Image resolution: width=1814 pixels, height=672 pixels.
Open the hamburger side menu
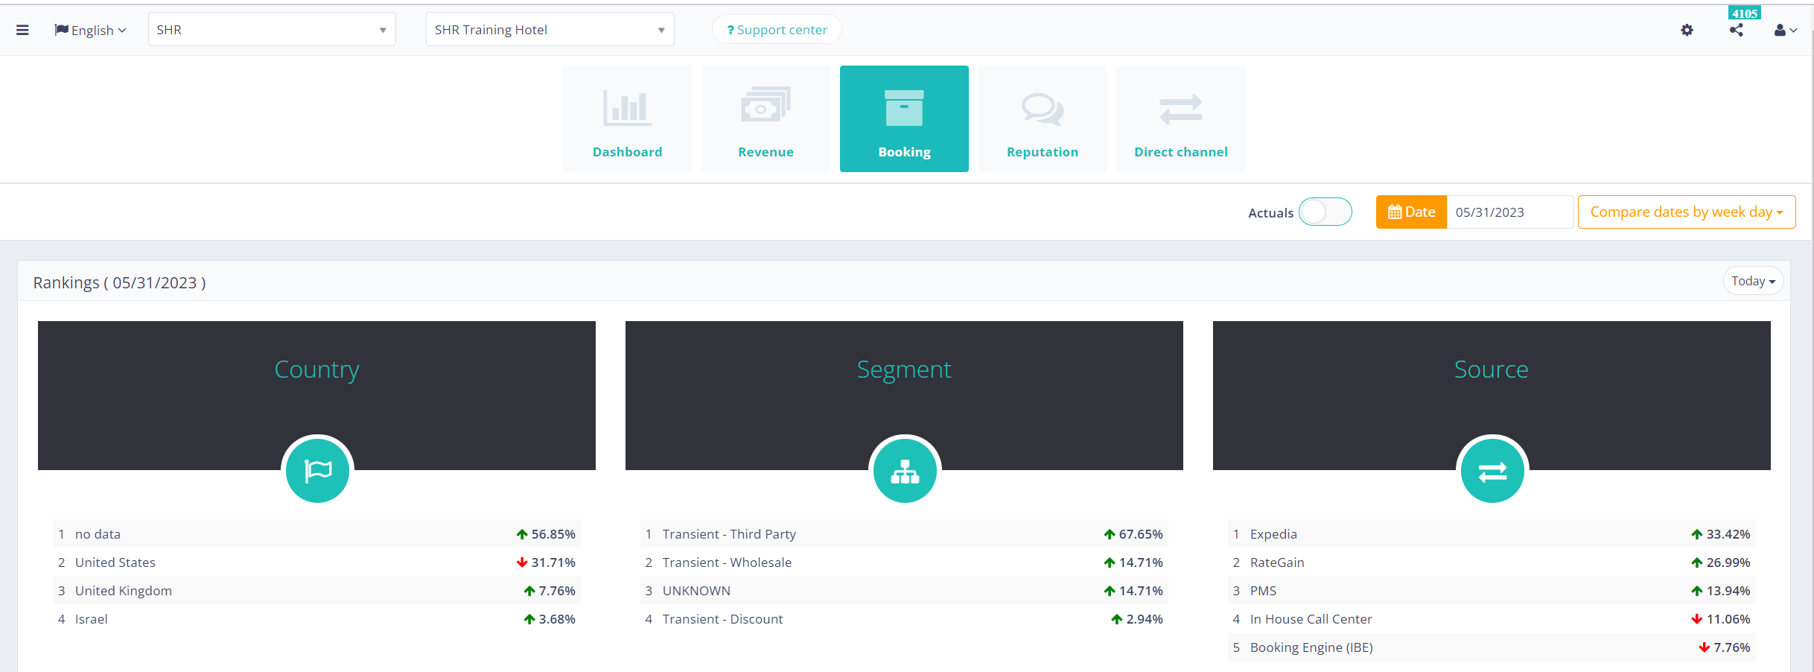coord(22,30)
